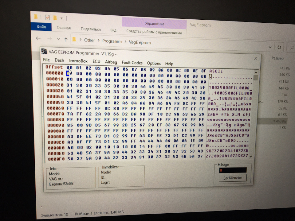
Task: Click the VagE eprom breadcrumb
Action: 140,42
